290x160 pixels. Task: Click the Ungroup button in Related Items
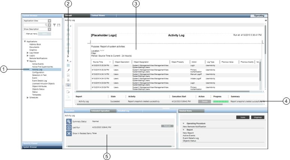click(258, 117)
